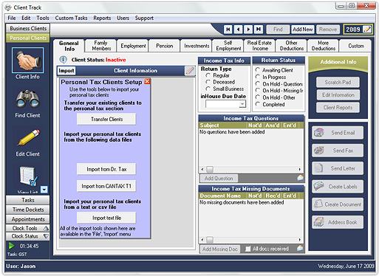Go to last record navigation arrow
The height and width of the screenshot is (276, 379).
click(x=259, y=30)
